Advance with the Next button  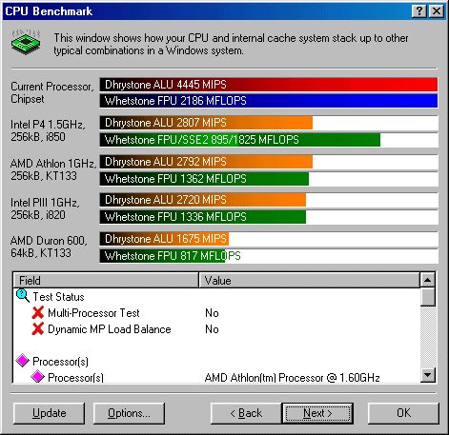pyautogui.click(x=317, y=413)
